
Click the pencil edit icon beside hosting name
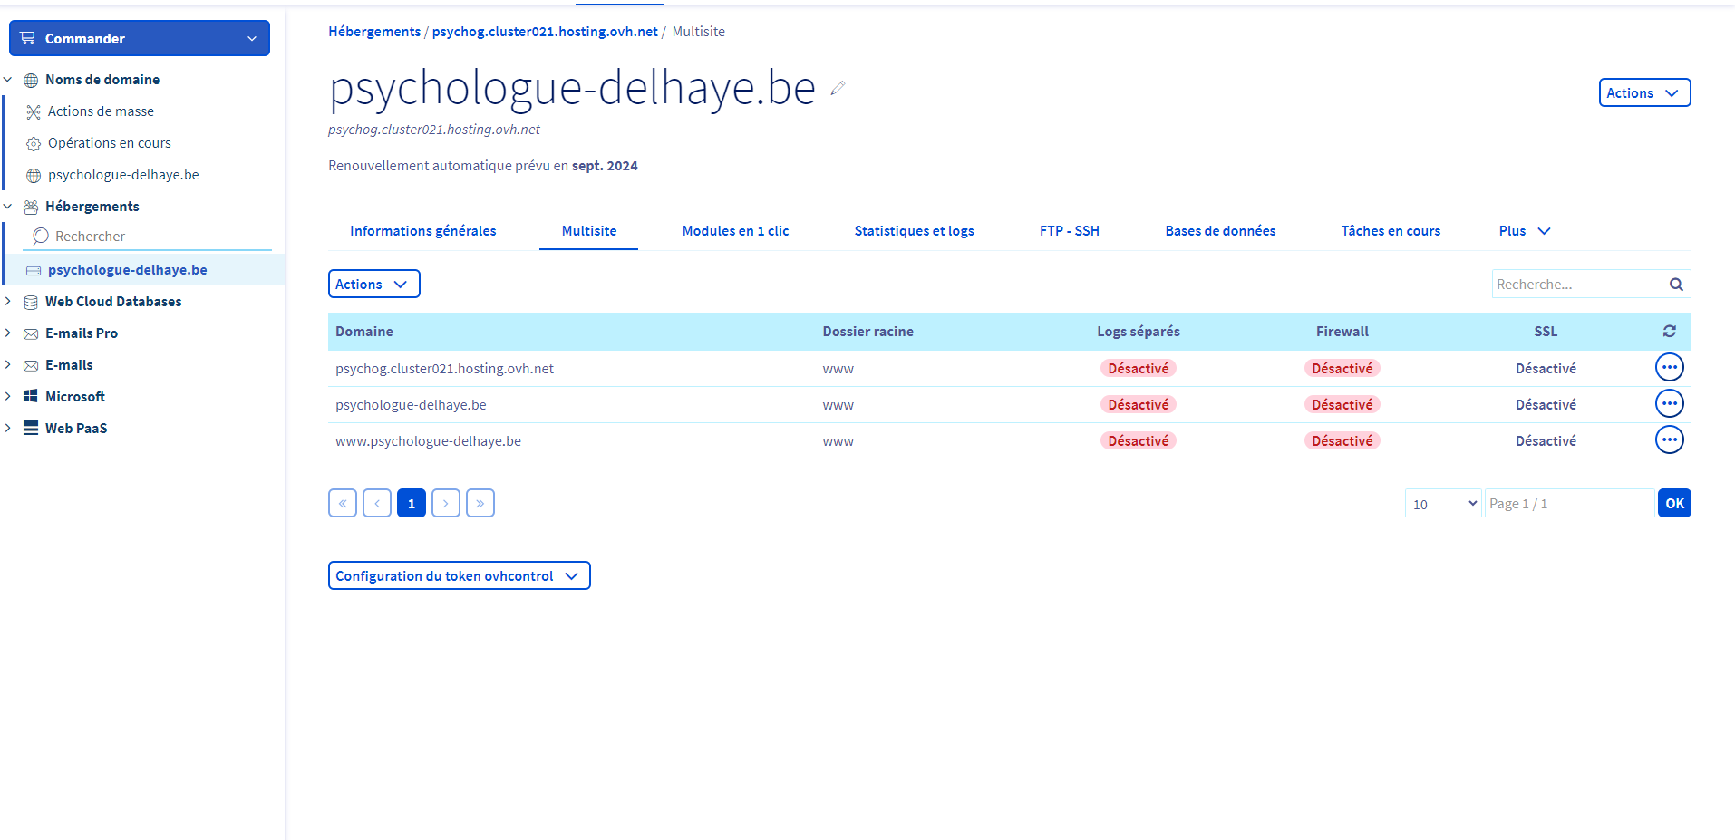tap(838, 88)
